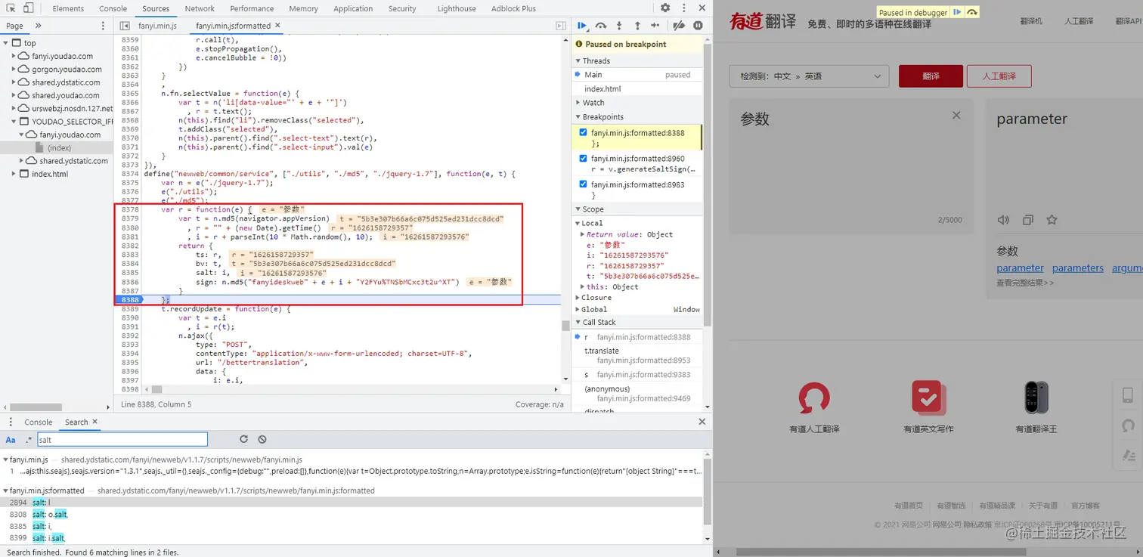Screen dimensions: 1143x557
Task: Open DevTools customize three-dot menu
Action: [x=683, y=8]
